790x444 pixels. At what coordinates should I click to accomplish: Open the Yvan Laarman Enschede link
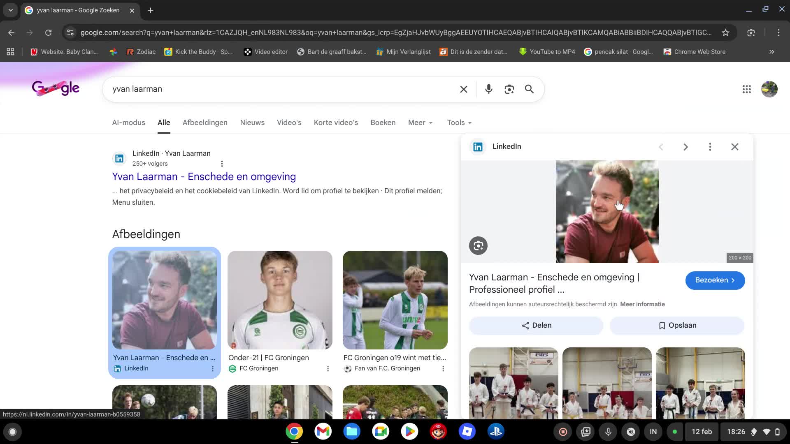(x=204, y=176)
